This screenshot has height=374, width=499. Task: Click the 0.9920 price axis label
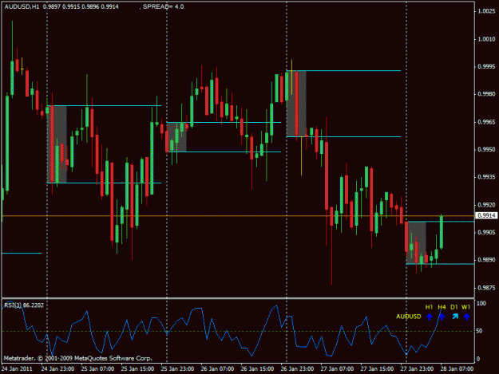click(486, 205)
